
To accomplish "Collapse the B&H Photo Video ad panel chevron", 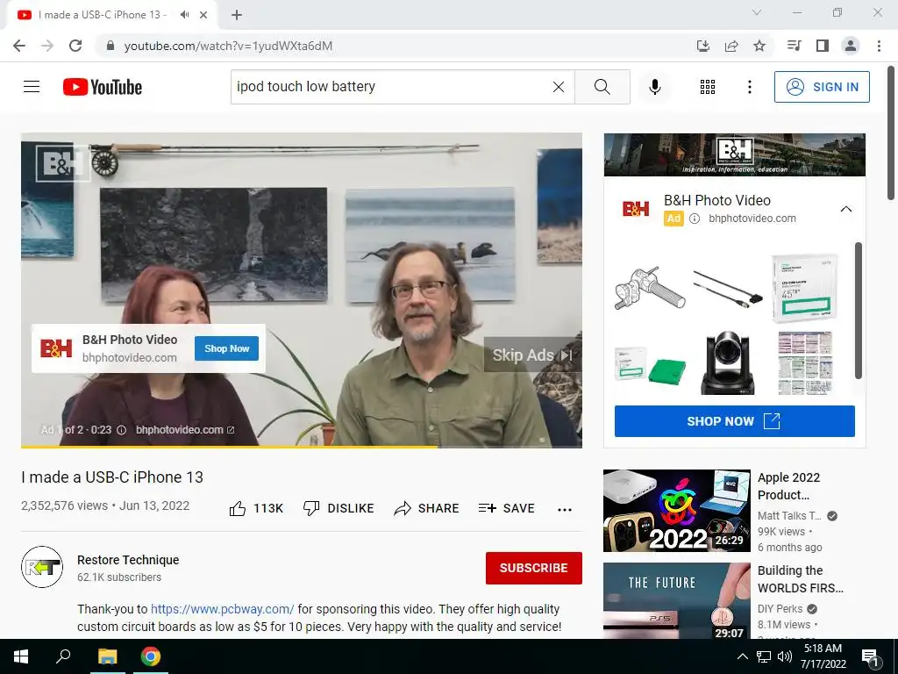I will [846, 209].
